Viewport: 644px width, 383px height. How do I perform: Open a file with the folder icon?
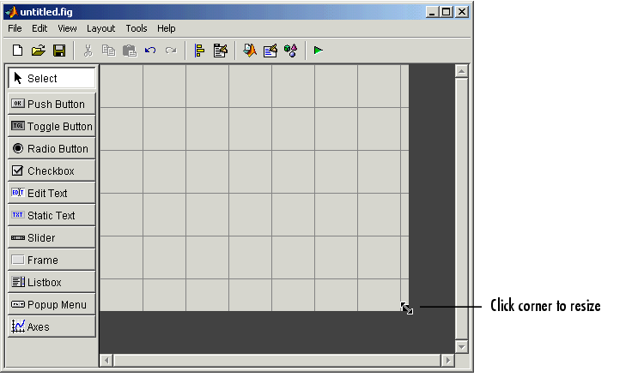point(38,51)
